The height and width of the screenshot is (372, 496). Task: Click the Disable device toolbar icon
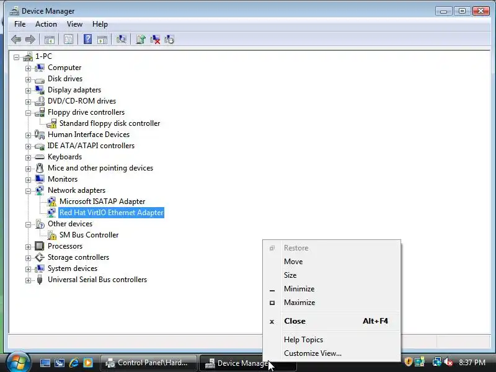(x=169, y=39)
